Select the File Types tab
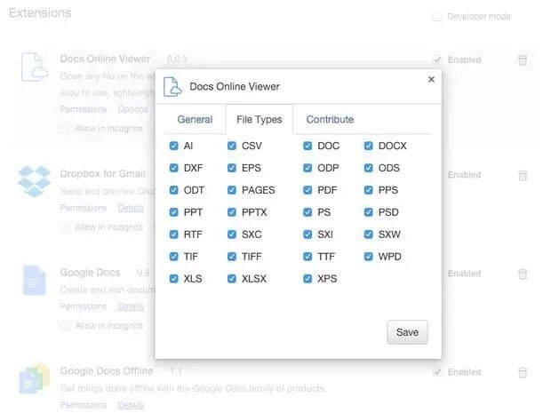 point(260,119)
